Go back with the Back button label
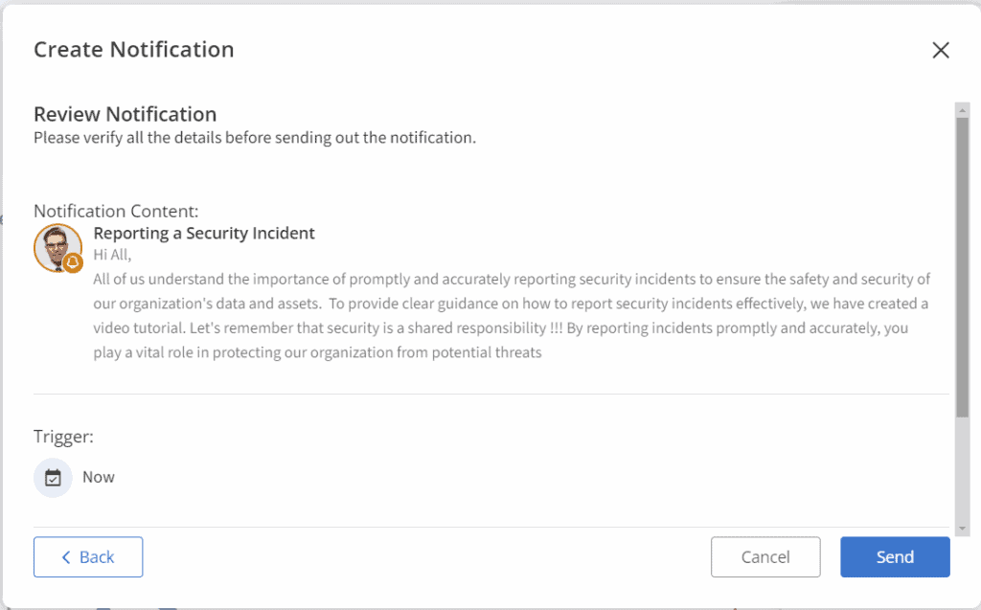 [97, 557]
